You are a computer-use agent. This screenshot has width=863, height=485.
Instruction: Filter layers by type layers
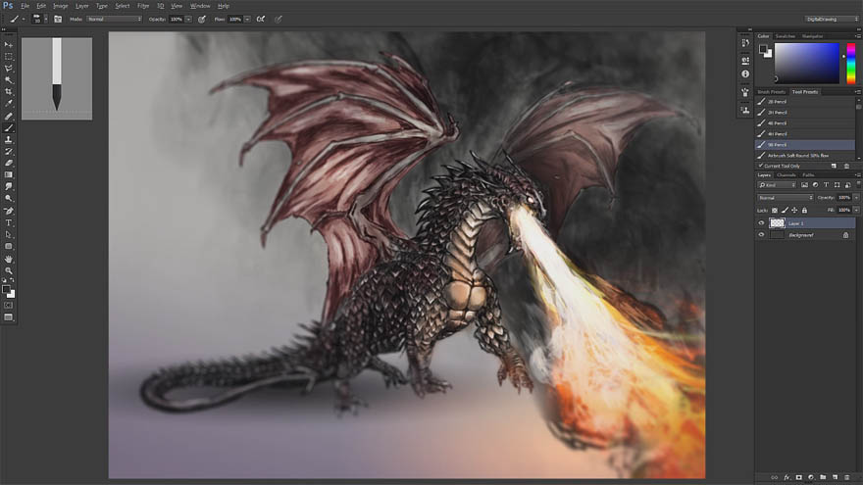coord(826,185)
